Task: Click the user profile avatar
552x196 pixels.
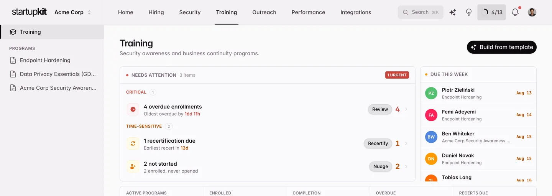Action: [532, 12]
